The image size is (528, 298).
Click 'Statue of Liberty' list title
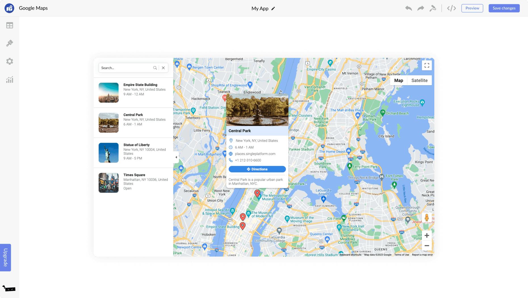point(137,145)
